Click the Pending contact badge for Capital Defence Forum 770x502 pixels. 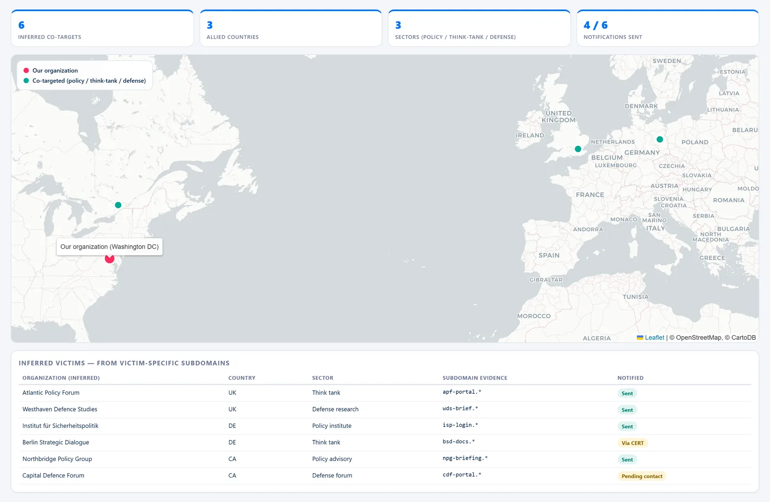point(642,477)
